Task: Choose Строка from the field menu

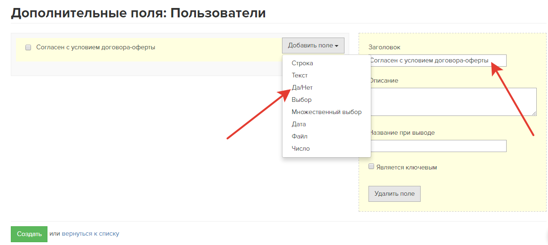Action: (302, 63)
